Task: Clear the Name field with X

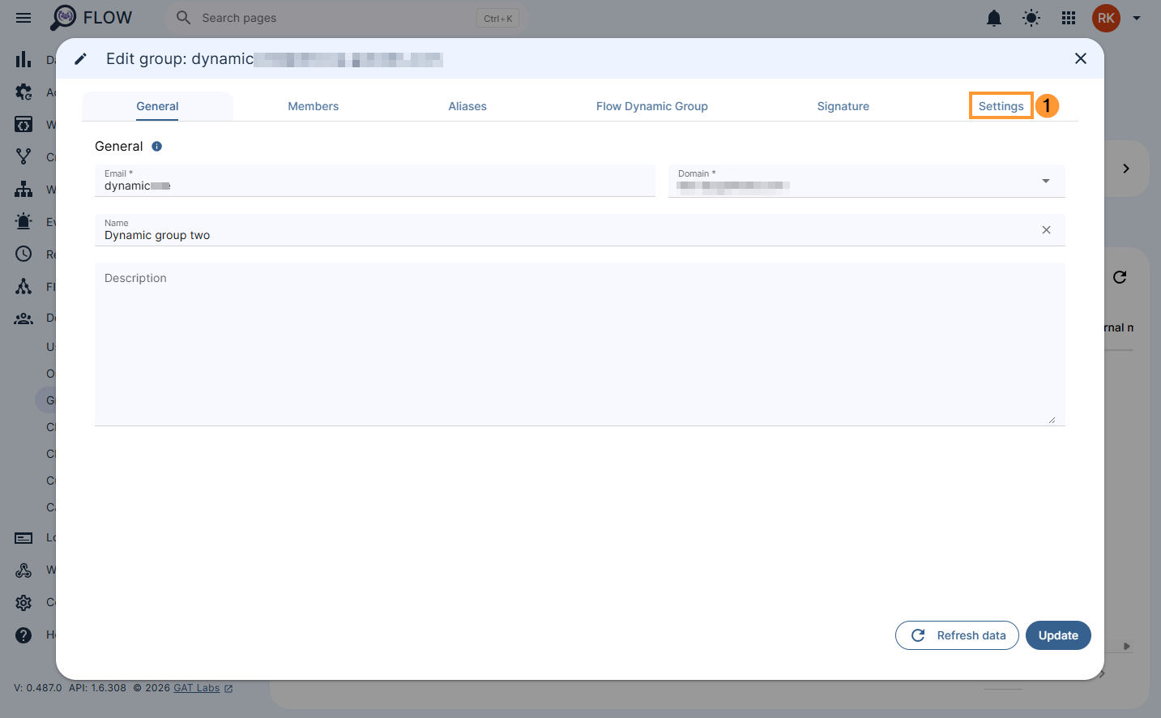Action: 1046,230
